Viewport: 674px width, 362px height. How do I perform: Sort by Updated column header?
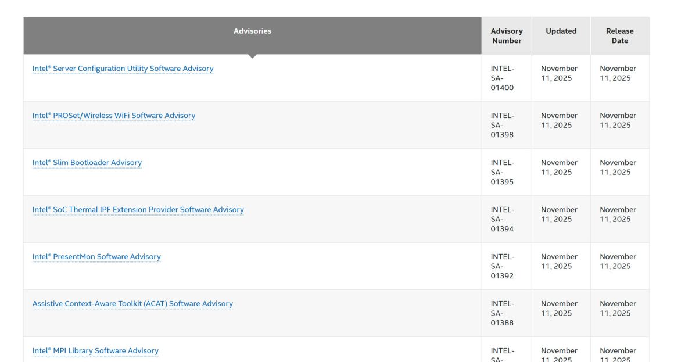pos(561,31)
